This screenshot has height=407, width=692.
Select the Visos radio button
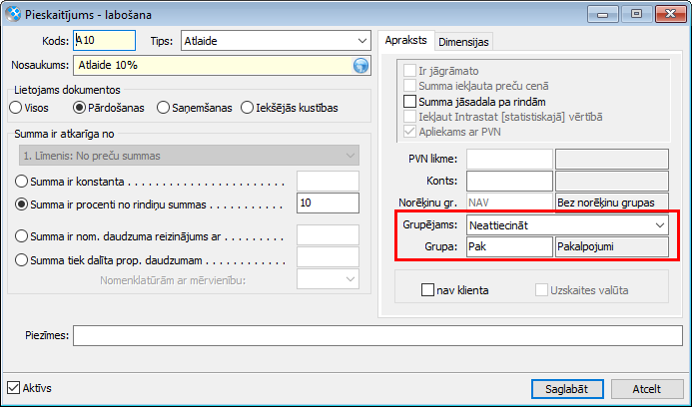(x=15, y=107)
